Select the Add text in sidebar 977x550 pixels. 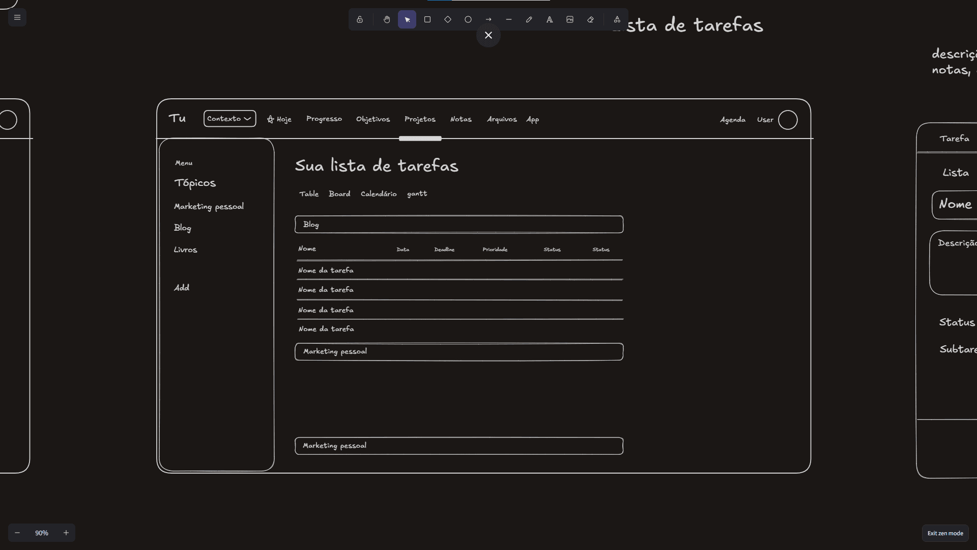click(182, 288)
